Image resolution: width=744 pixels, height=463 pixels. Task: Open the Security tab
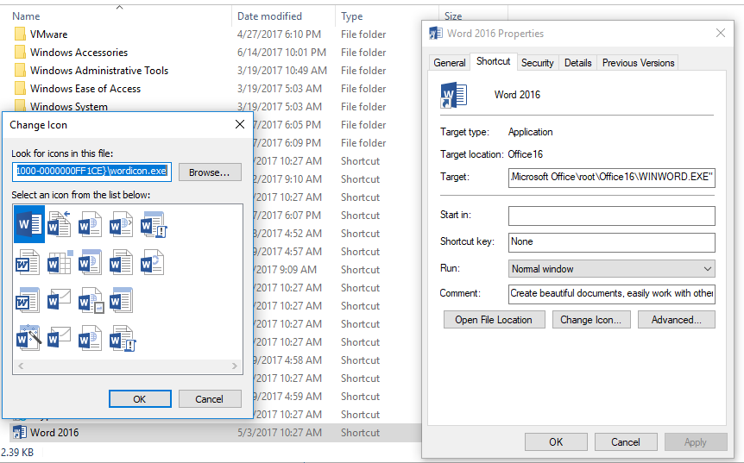(537, 63)
